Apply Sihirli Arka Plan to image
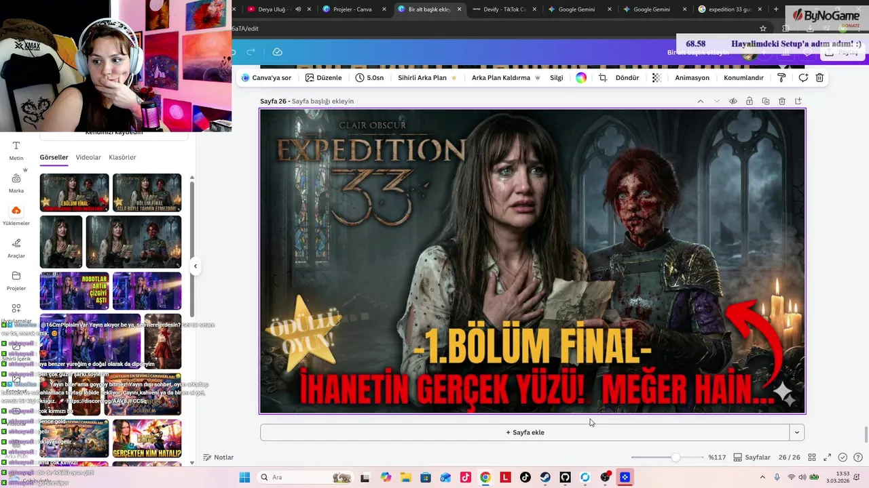This screenshot has height=488, width=869. (x=427, y=78)
